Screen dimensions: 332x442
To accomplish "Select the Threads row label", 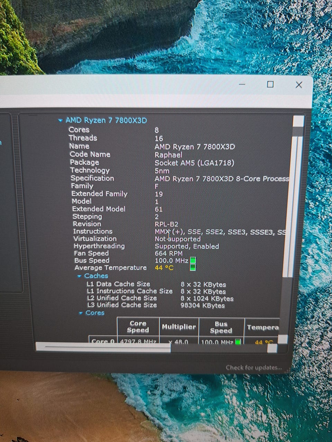I will [83, 138].
